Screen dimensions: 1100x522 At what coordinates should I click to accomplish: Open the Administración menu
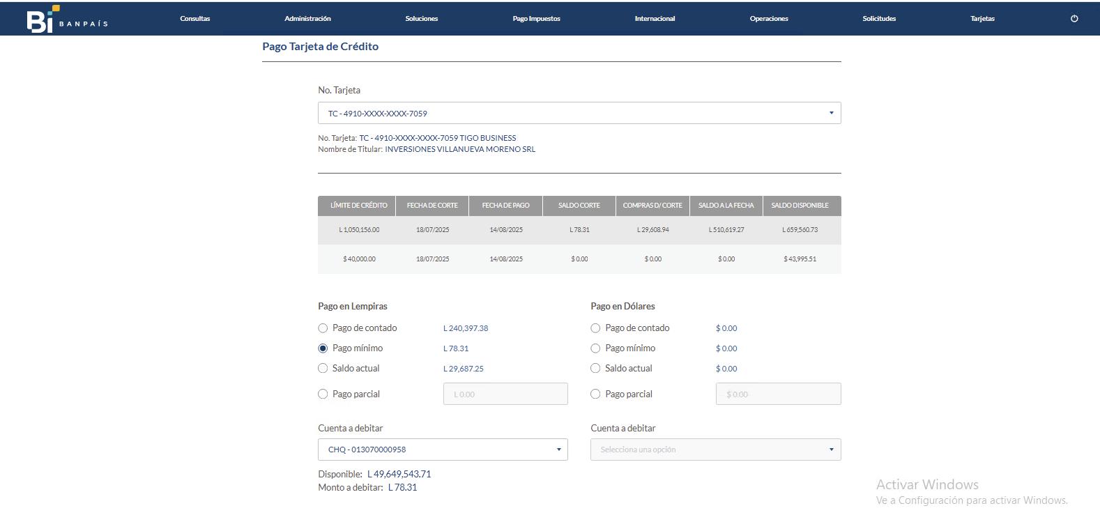point(307,19)
